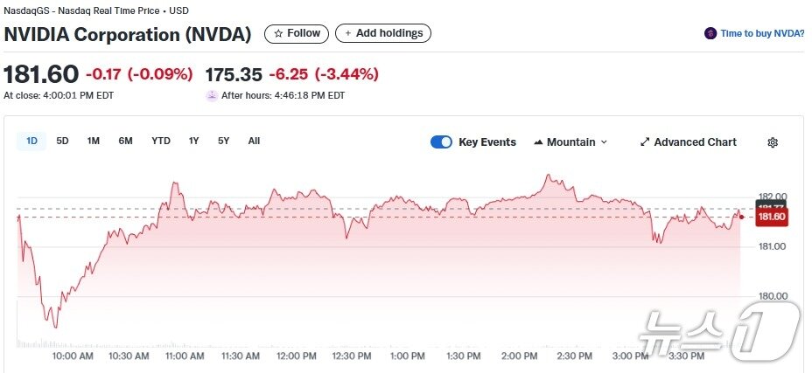The width and height of the screenshot is (812, 373).
Task: Expand the Mountain chart type dropdown
Action: pyautogui.click(x=604, y=142)
